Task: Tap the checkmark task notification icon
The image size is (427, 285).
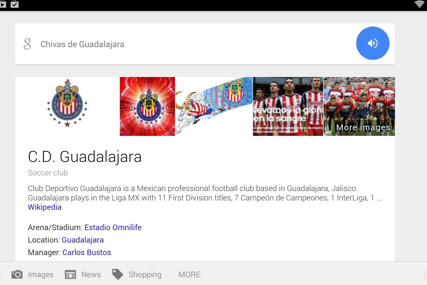Action: 15,4
